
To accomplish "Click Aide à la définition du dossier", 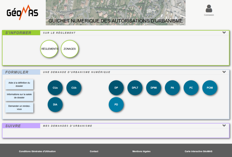I will tap(19, 84).
